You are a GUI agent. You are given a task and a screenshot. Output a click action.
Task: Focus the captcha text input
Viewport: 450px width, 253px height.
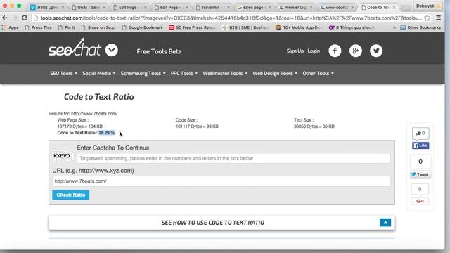tap(233, 158)
